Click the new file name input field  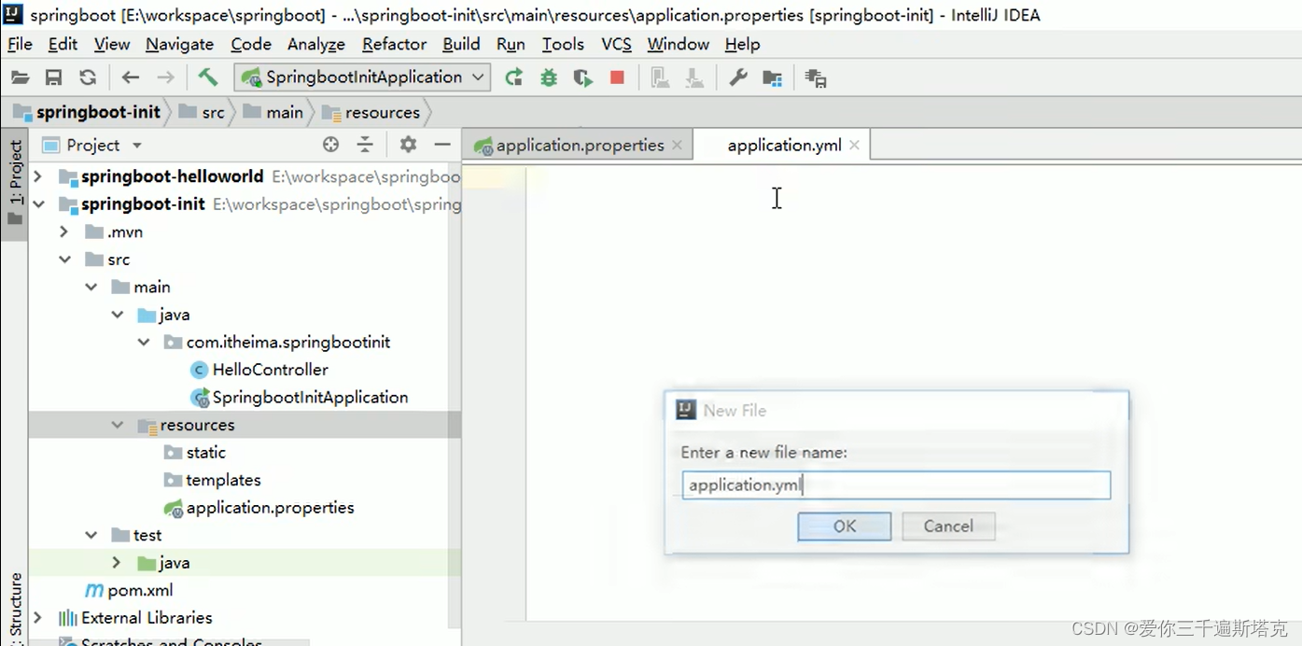pyautogui.click(x=896, y=484)
